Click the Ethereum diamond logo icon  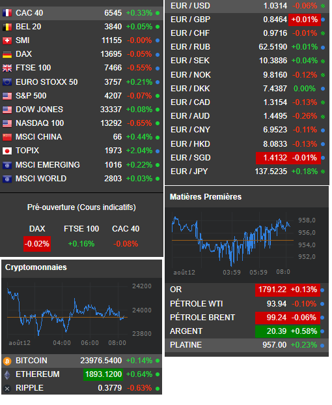[x=7, y=374]
